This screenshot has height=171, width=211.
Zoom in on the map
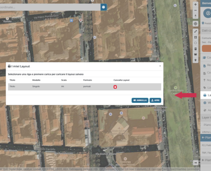coord(195,4)
